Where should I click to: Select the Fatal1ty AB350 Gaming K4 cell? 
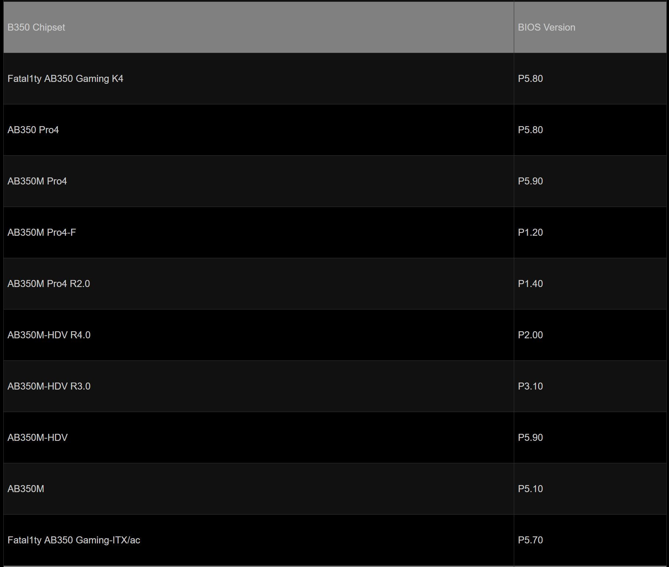(65, 79)
